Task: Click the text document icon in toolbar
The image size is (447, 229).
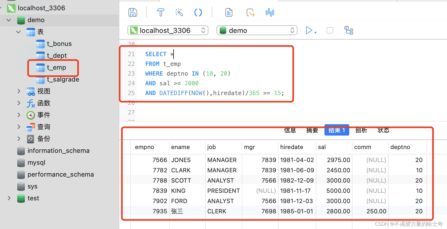Action: 229,12
